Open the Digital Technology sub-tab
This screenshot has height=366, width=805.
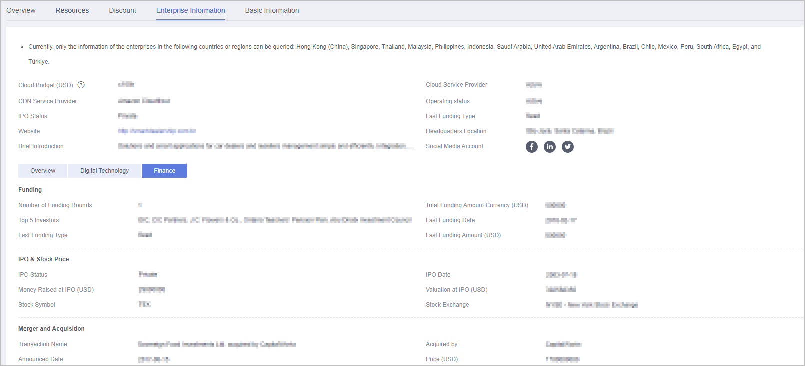[105, 171]
